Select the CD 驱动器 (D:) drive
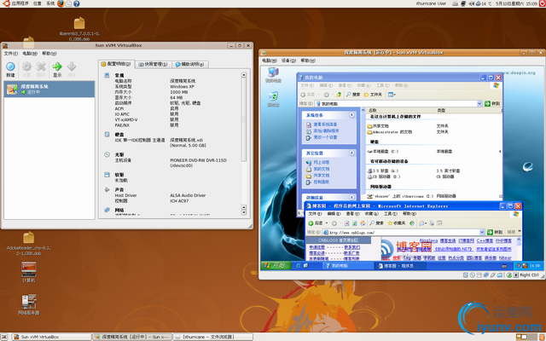 pos(383,176)
